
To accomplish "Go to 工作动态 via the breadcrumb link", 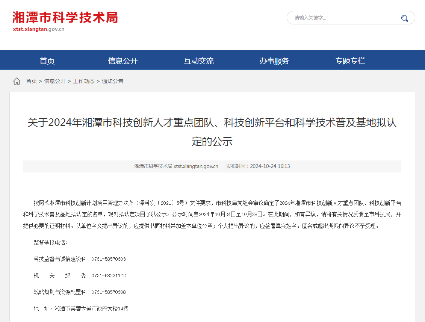I will 84,81.
